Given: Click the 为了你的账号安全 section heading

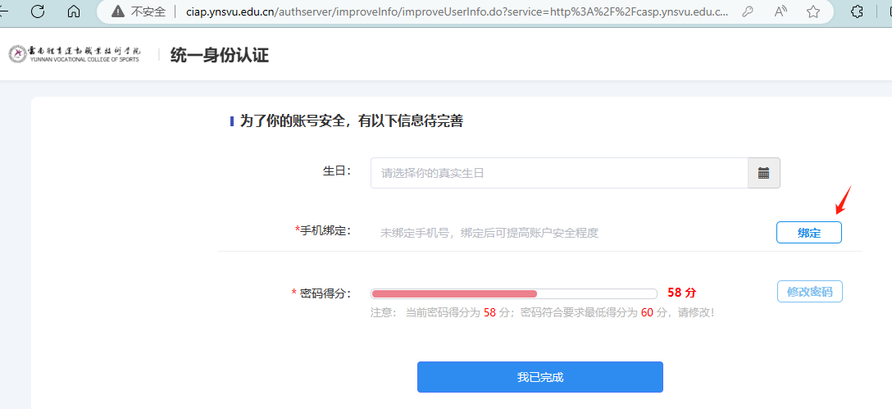Looking at the screenshot, I should (351, 121).
